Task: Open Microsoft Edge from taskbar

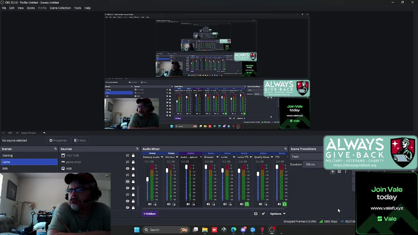Action: (233, 230)
